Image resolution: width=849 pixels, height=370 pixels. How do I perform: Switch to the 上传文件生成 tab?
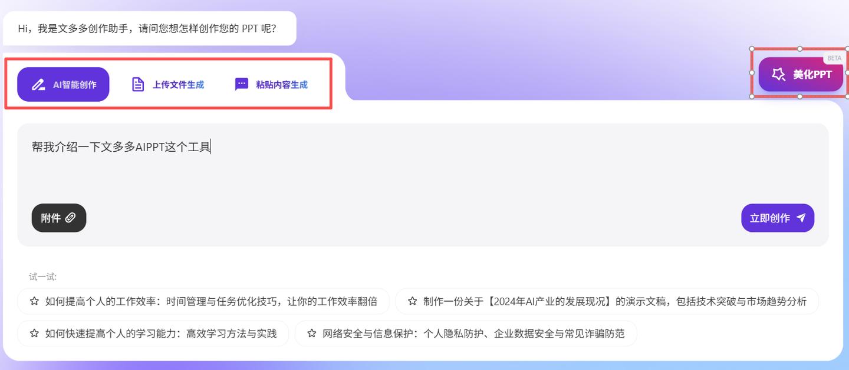click(178, 85)
